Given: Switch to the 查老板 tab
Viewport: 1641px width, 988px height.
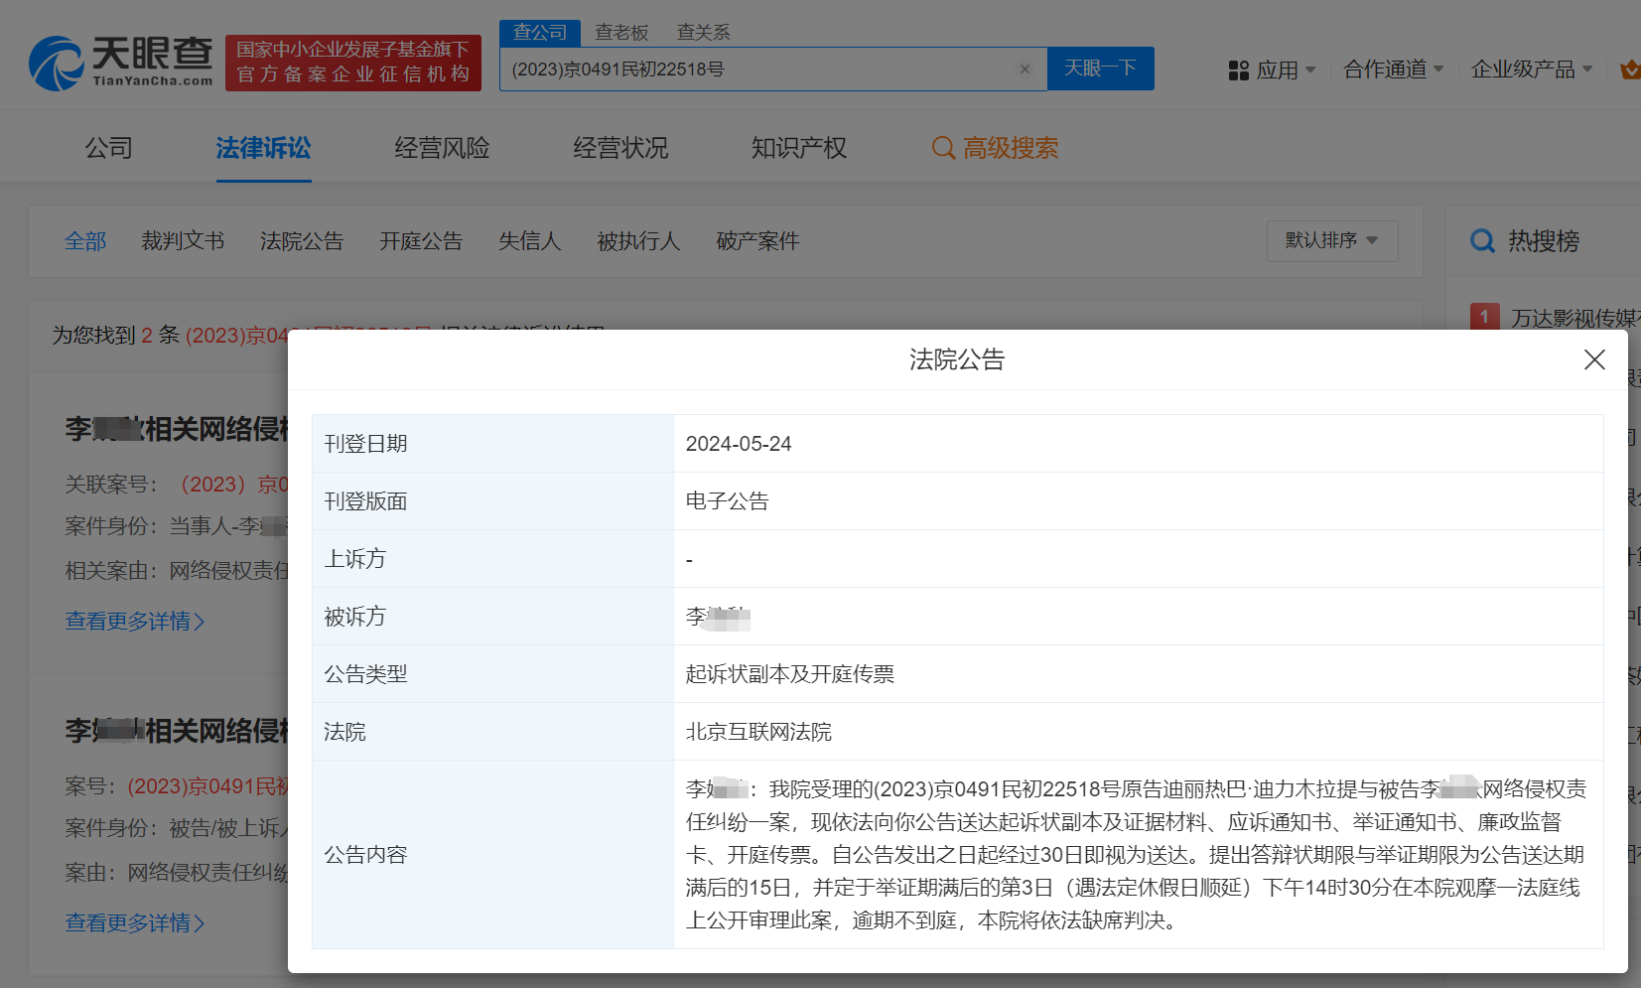Looking at the screenshot, I should (x=622, y=32).
